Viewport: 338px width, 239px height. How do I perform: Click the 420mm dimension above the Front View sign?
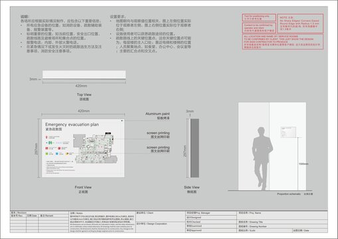[x=84, y=111]
